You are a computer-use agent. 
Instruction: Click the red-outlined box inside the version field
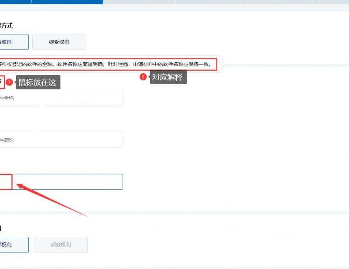click(5, 182)
